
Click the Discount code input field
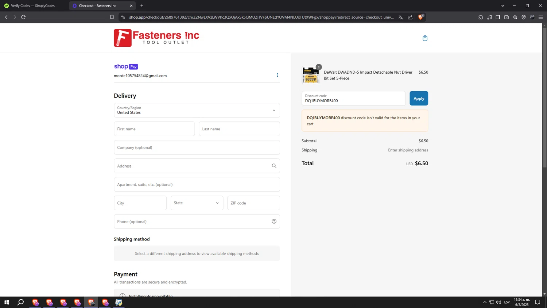[x=353, y=98]
